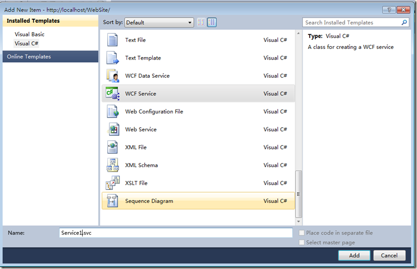Select the Web Service label
This screenshot has width=417, height=269.
[141, 129]
